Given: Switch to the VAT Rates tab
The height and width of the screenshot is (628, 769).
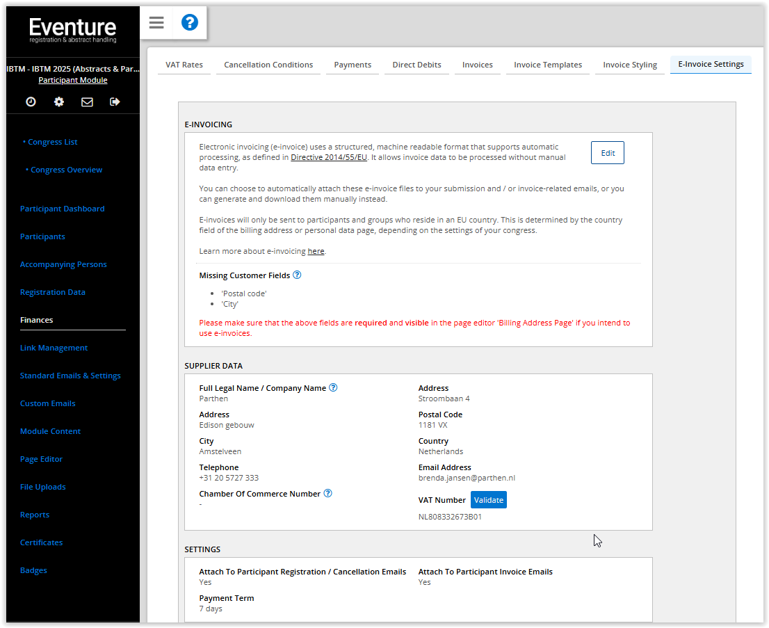Looking at the screenshot, I should 184,65.
